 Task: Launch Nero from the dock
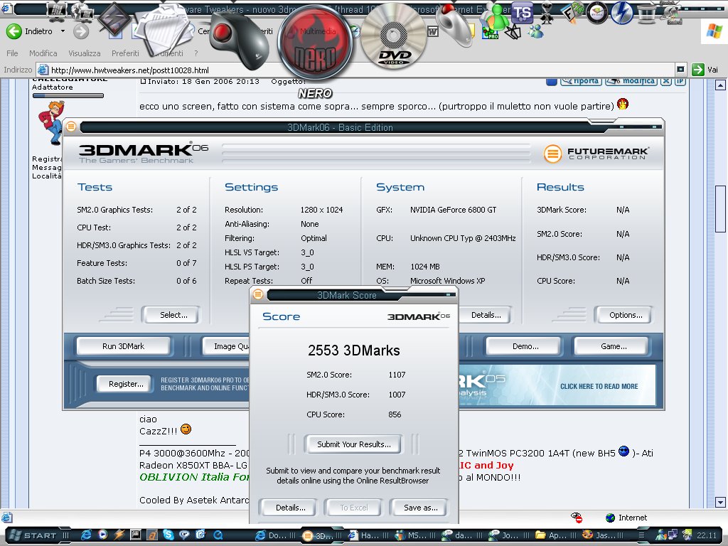tap(315, 43)
